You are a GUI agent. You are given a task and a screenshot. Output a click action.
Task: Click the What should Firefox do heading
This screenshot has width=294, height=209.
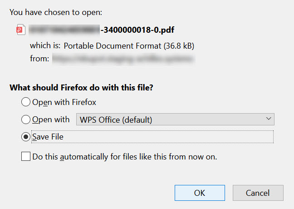(x=81, y=88)
